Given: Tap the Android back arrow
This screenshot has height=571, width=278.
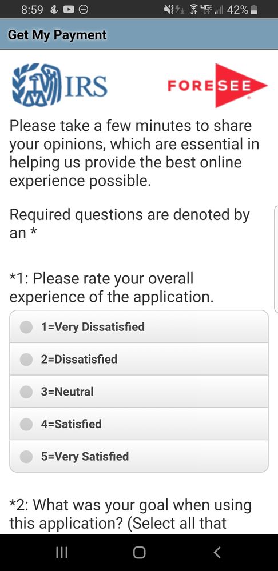Looking at the screenshot, I should point(217,553).
